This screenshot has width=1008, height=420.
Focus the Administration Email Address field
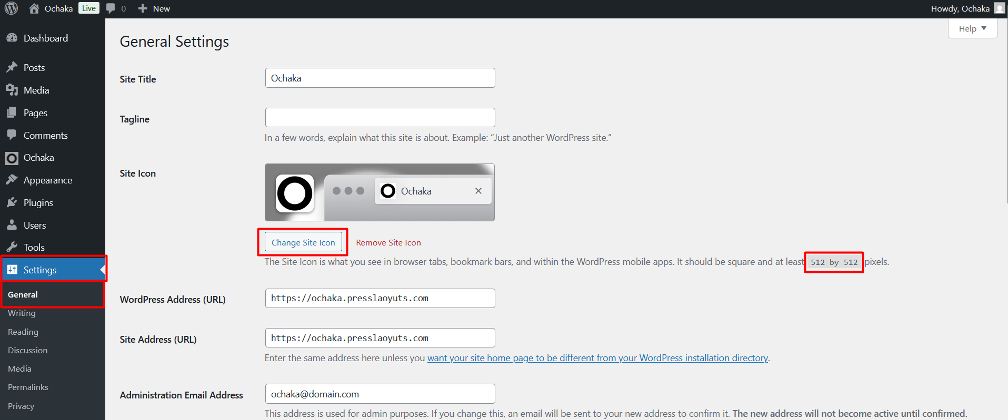(x=380, y=394)
